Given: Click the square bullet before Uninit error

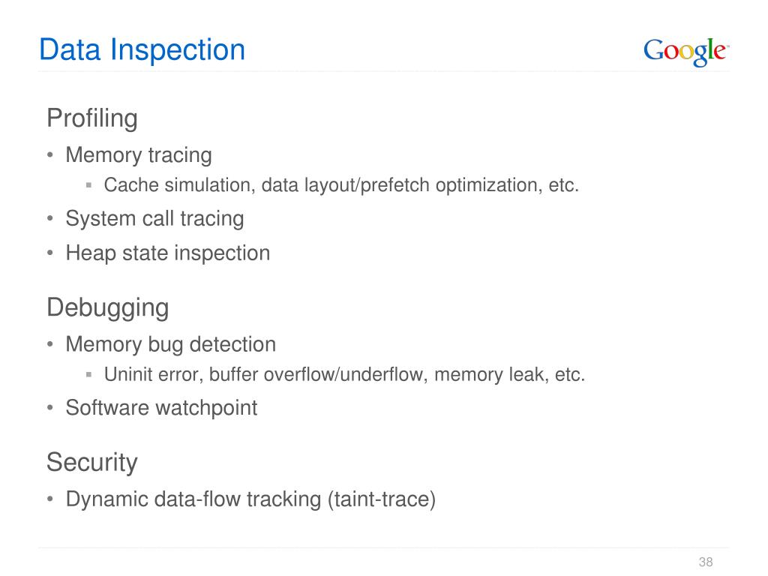Looking at the screenshot, I should pos(88,375).
